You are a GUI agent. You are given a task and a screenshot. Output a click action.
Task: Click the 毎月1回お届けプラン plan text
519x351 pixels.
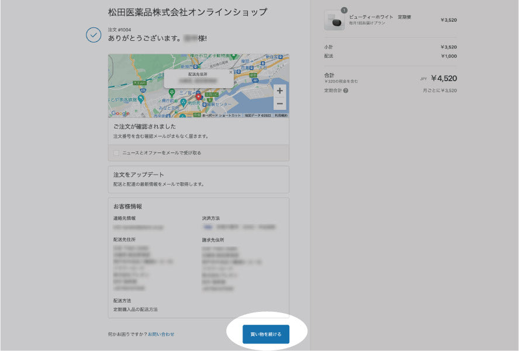pos(367,23)
